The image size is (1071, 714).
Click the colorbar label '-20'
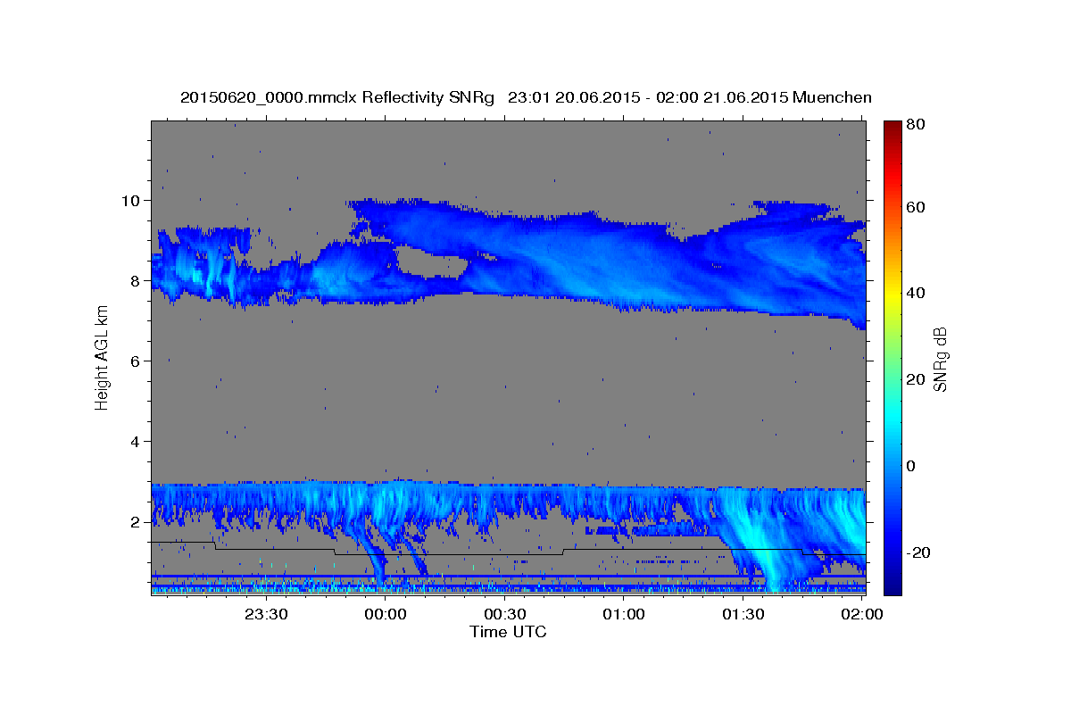click(917, 552)
